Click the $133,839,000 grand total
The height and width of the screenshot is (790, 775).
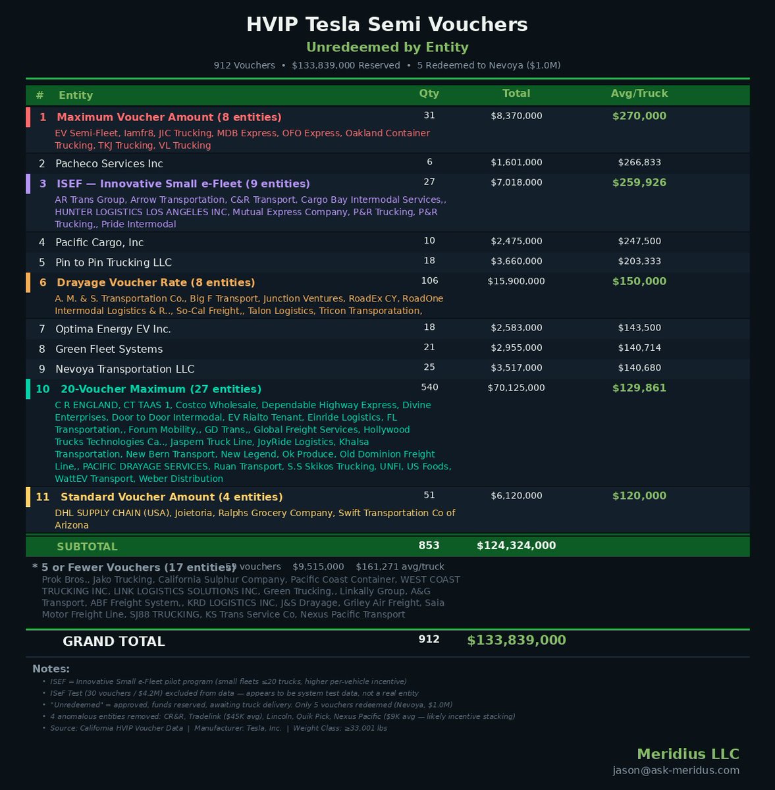516,641
